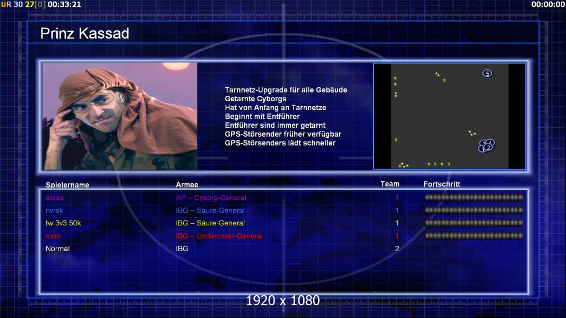The height and width of the screenshot is (318, 566).
Task: Select player name mnb
Action: [53, 236]
